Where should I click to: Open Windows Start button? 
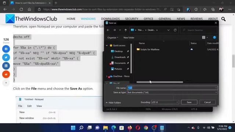tap(73, 128)
